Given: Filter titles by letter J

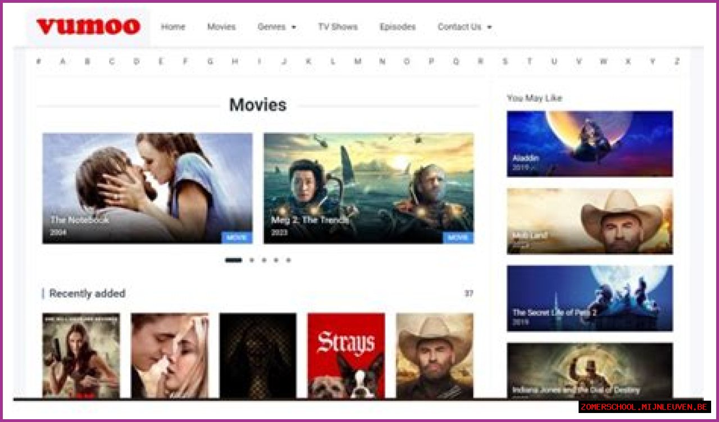Looking at the screenshot, I should pos(284,61).
